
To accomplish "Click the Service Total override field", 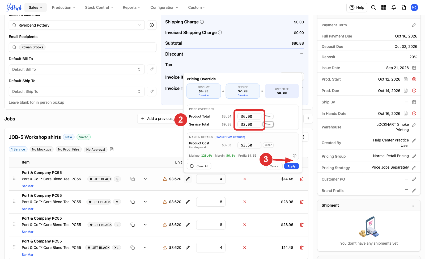I will click(x=249, y=124).
